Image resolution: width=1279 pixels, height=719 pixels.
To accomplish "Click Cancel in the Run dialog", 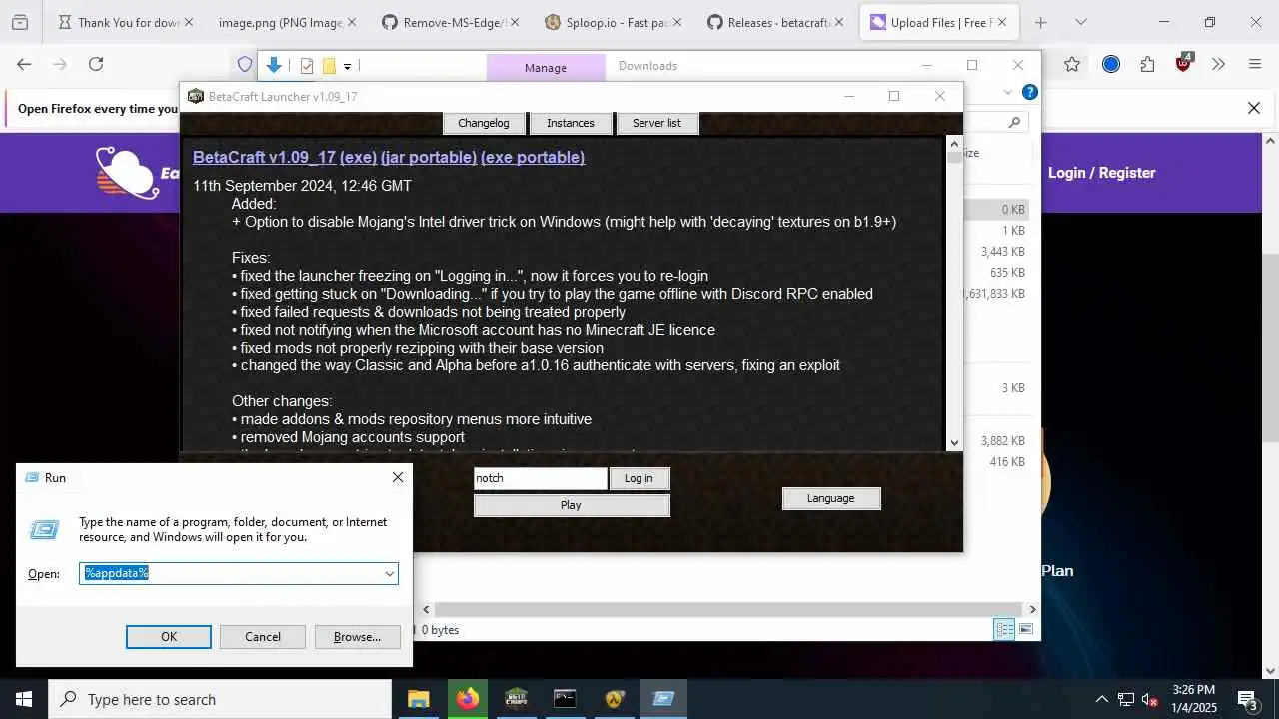I will pyautogui.click(x=263, y=637).
